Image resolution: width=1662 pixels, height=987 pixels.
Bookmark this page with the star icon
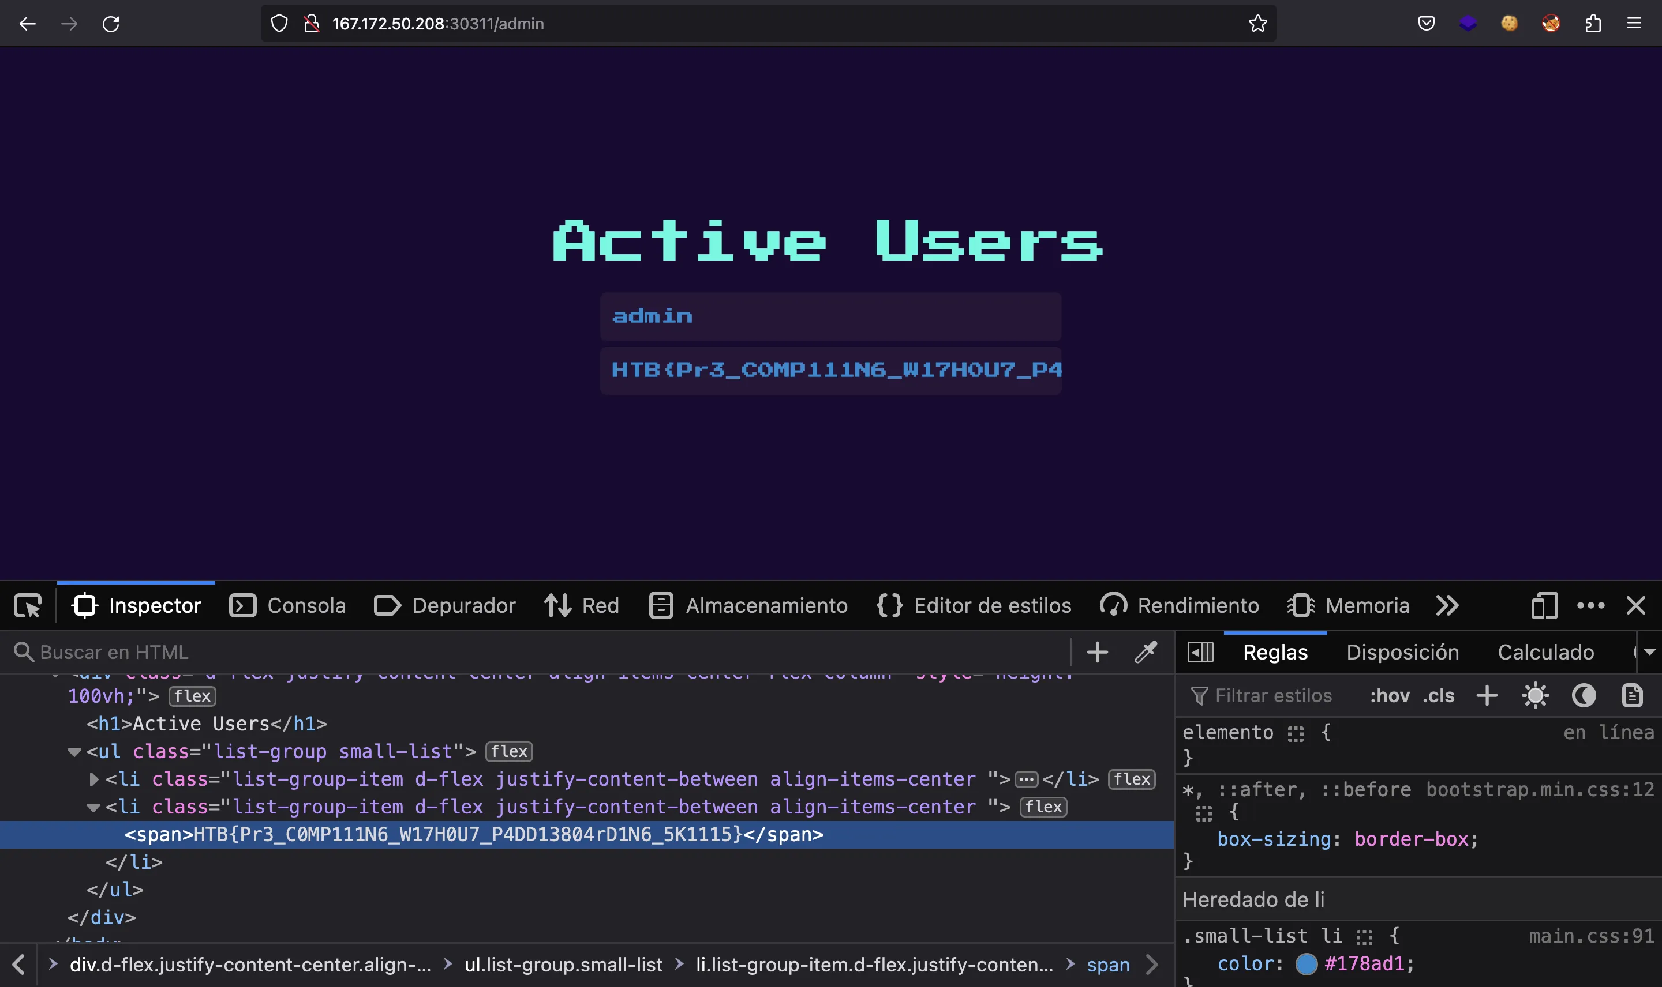point(1257,24)
